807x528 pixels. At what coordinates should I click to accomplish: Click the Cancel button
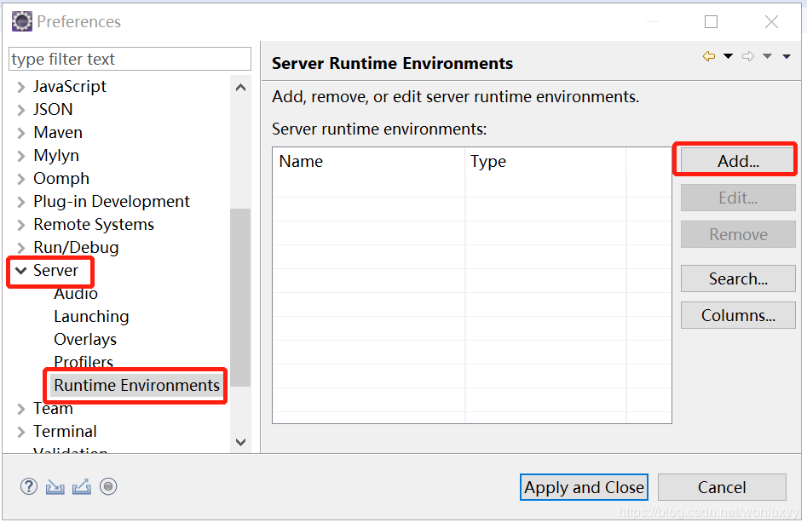(722, 487)
